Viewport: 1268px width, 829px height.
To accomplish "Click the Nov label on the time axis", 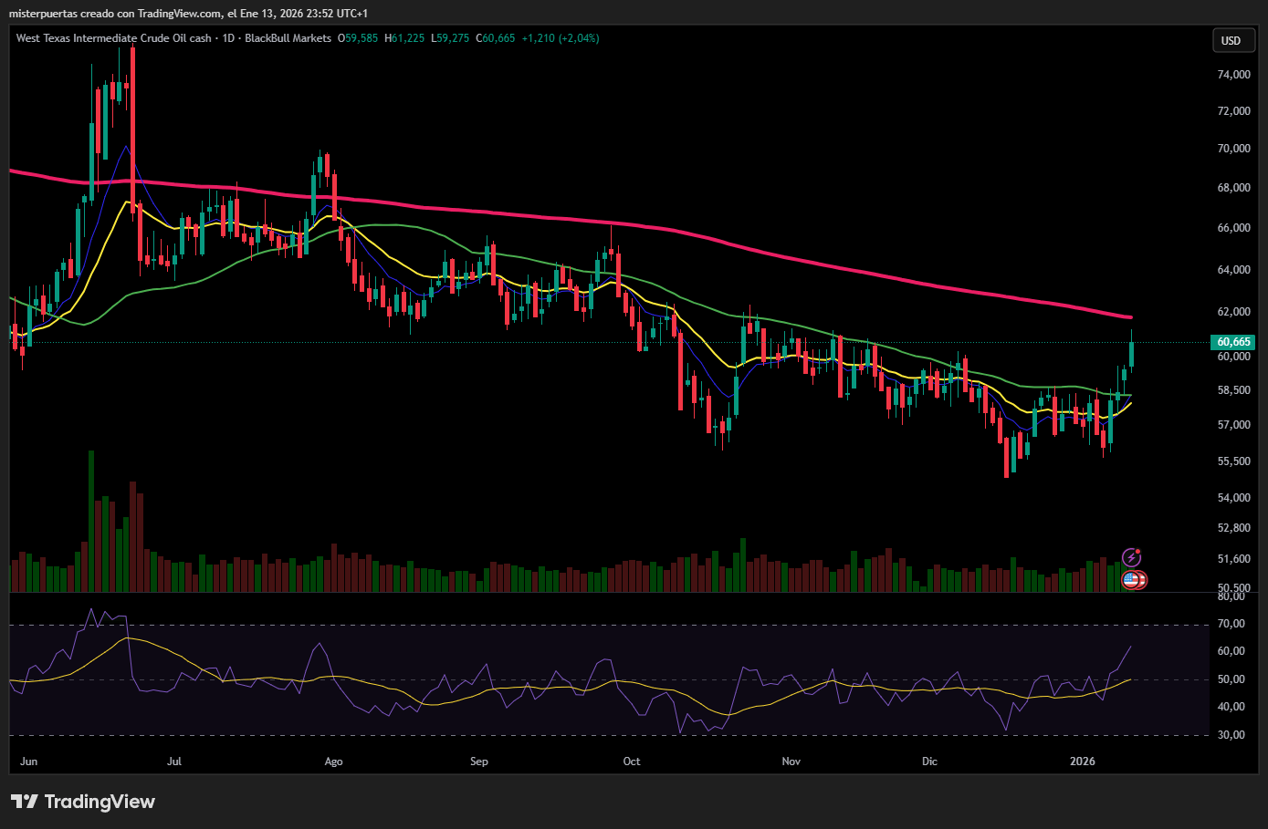I will point(791,762).
